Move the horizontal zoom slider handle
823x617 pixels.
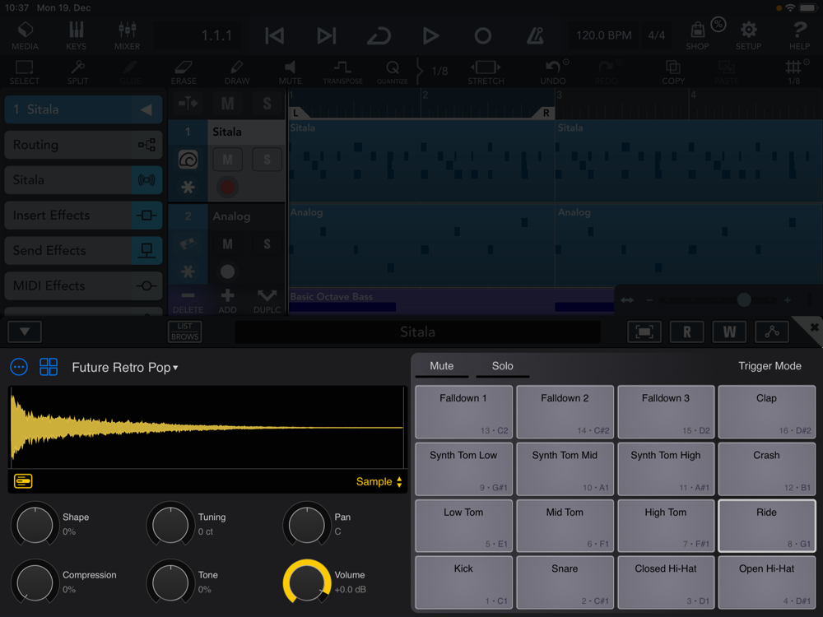(744, 299)
